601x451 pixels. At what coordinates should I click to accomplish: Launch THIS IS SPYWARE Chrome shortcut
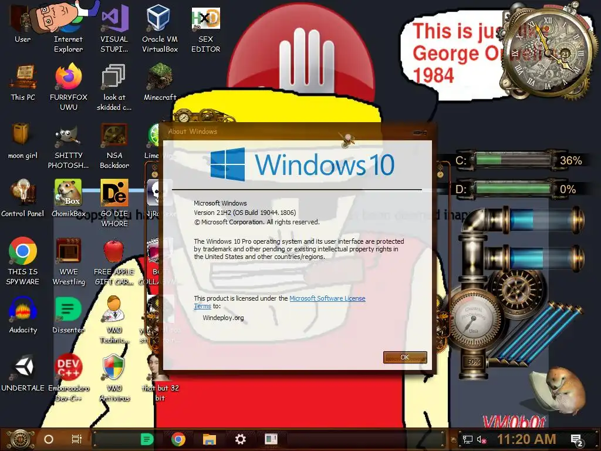coord(23,261)
